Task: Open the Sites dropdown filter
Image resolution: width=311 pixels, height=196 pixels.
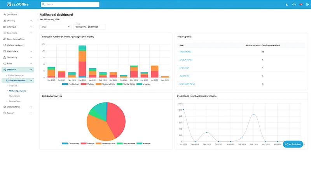Action: (56, 27)
